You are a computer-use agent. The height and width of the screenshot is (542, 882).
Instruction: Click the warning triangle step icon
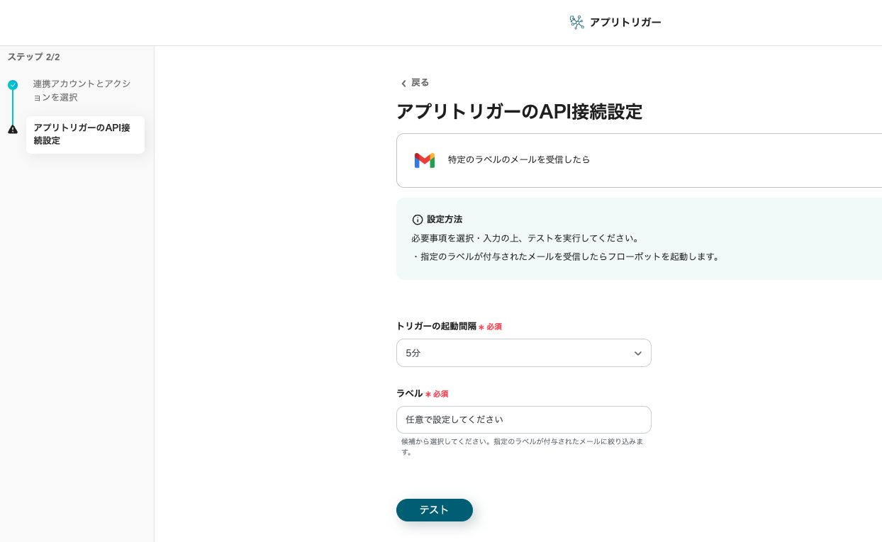click(13, 129)
